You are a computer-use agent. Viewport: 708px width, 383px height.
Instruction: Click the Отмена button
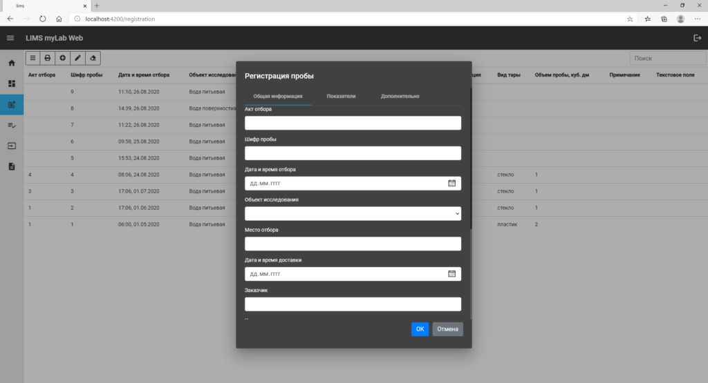click(447, 329)
